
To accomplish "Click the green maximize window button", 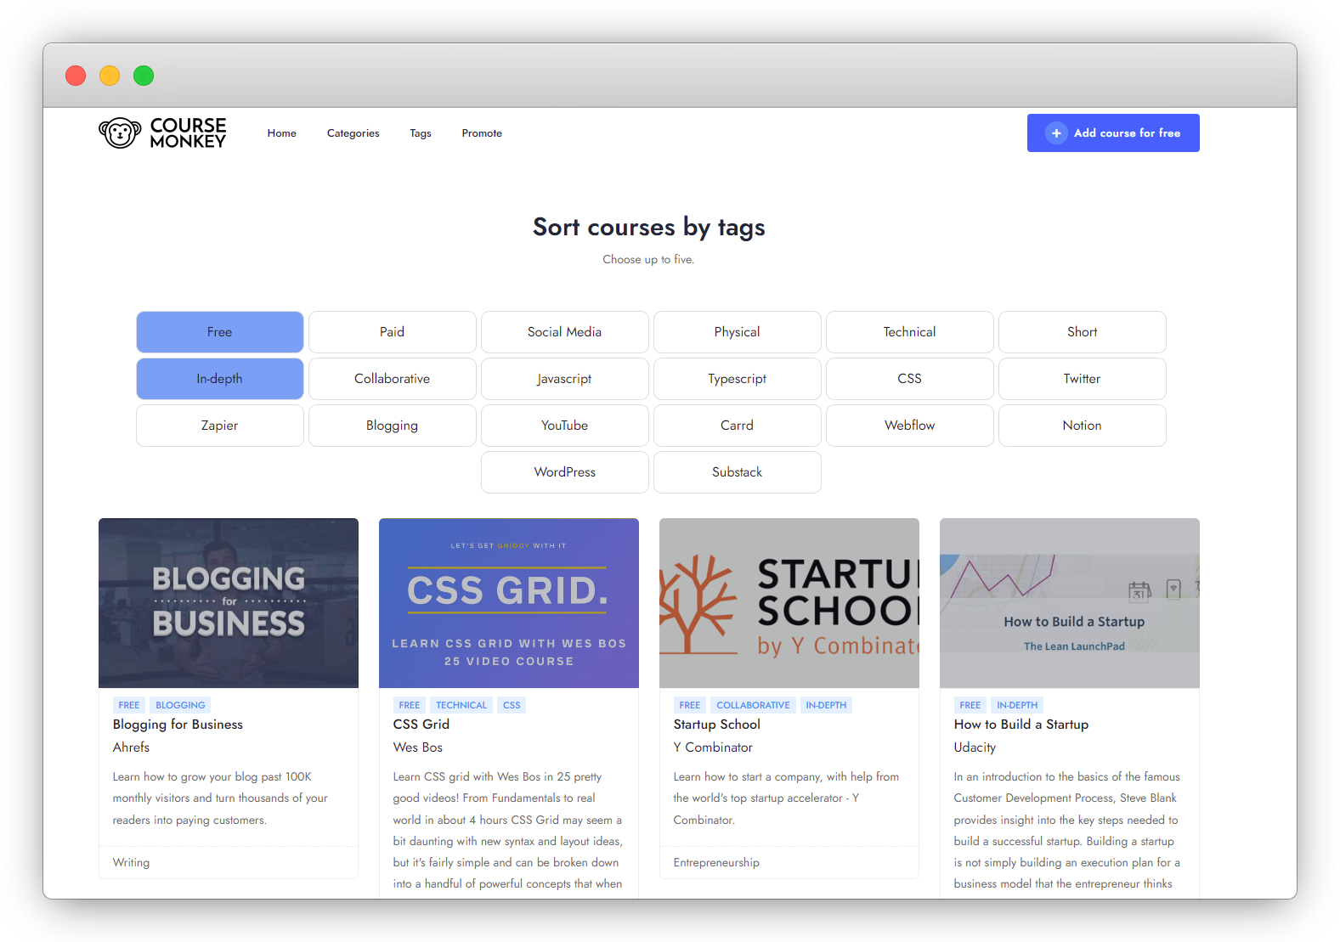I will pyautogui.click(x=144, y=76).
